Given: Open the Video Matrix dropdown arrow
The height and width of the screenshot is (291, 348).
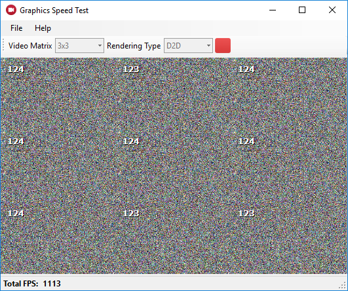Looking at the screenshot, I should pyautogui.click(x=100, y=45).
